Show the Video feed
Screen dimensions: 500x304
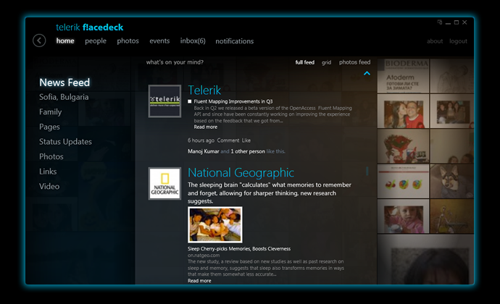pos(49,187)
